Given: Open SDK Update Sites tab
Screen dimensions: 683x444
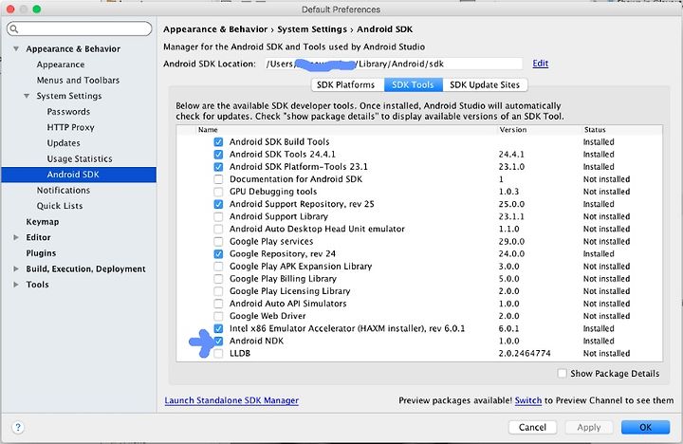Looking at the screenshot, I should [485, 85].
